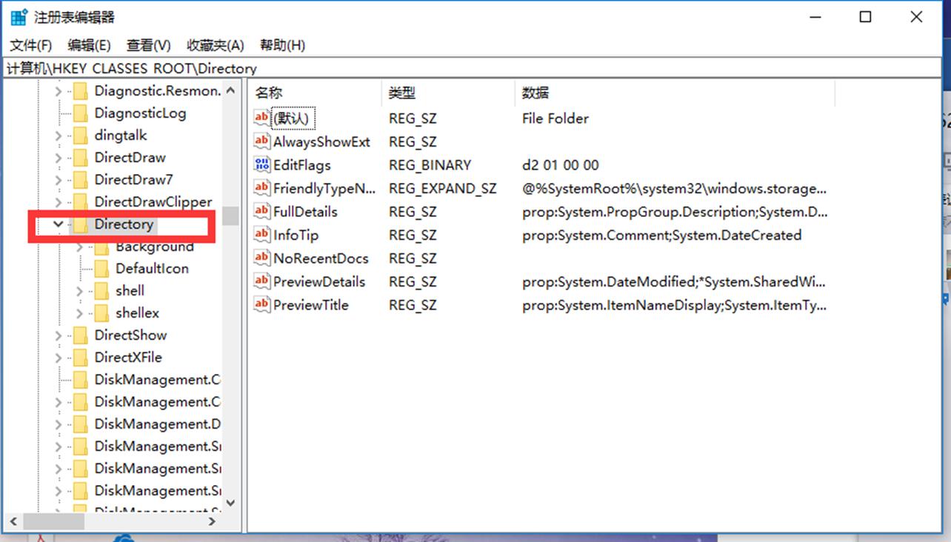Expand the shell subkey
The width and height of the screenshot is (951, 542).
point(80,291)
